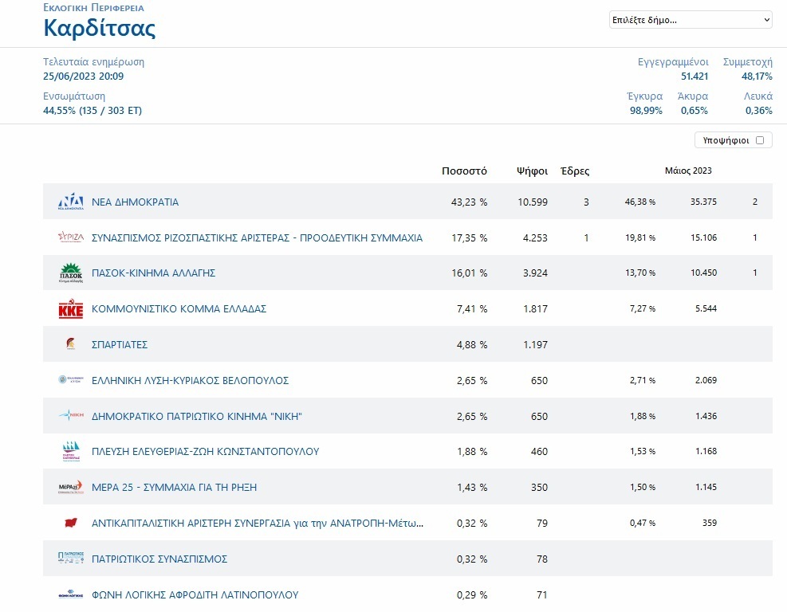Image resolution: width=787 pixels, height=612 pixels.
Task: Open the ΕΛΛΗΝΙΚΗ ΛΥΣΗ-ΚΥΡΙΑΚΟΣ ΒΕΛΟΠΟΥΛΟΣ link
Action: point(191,380)
